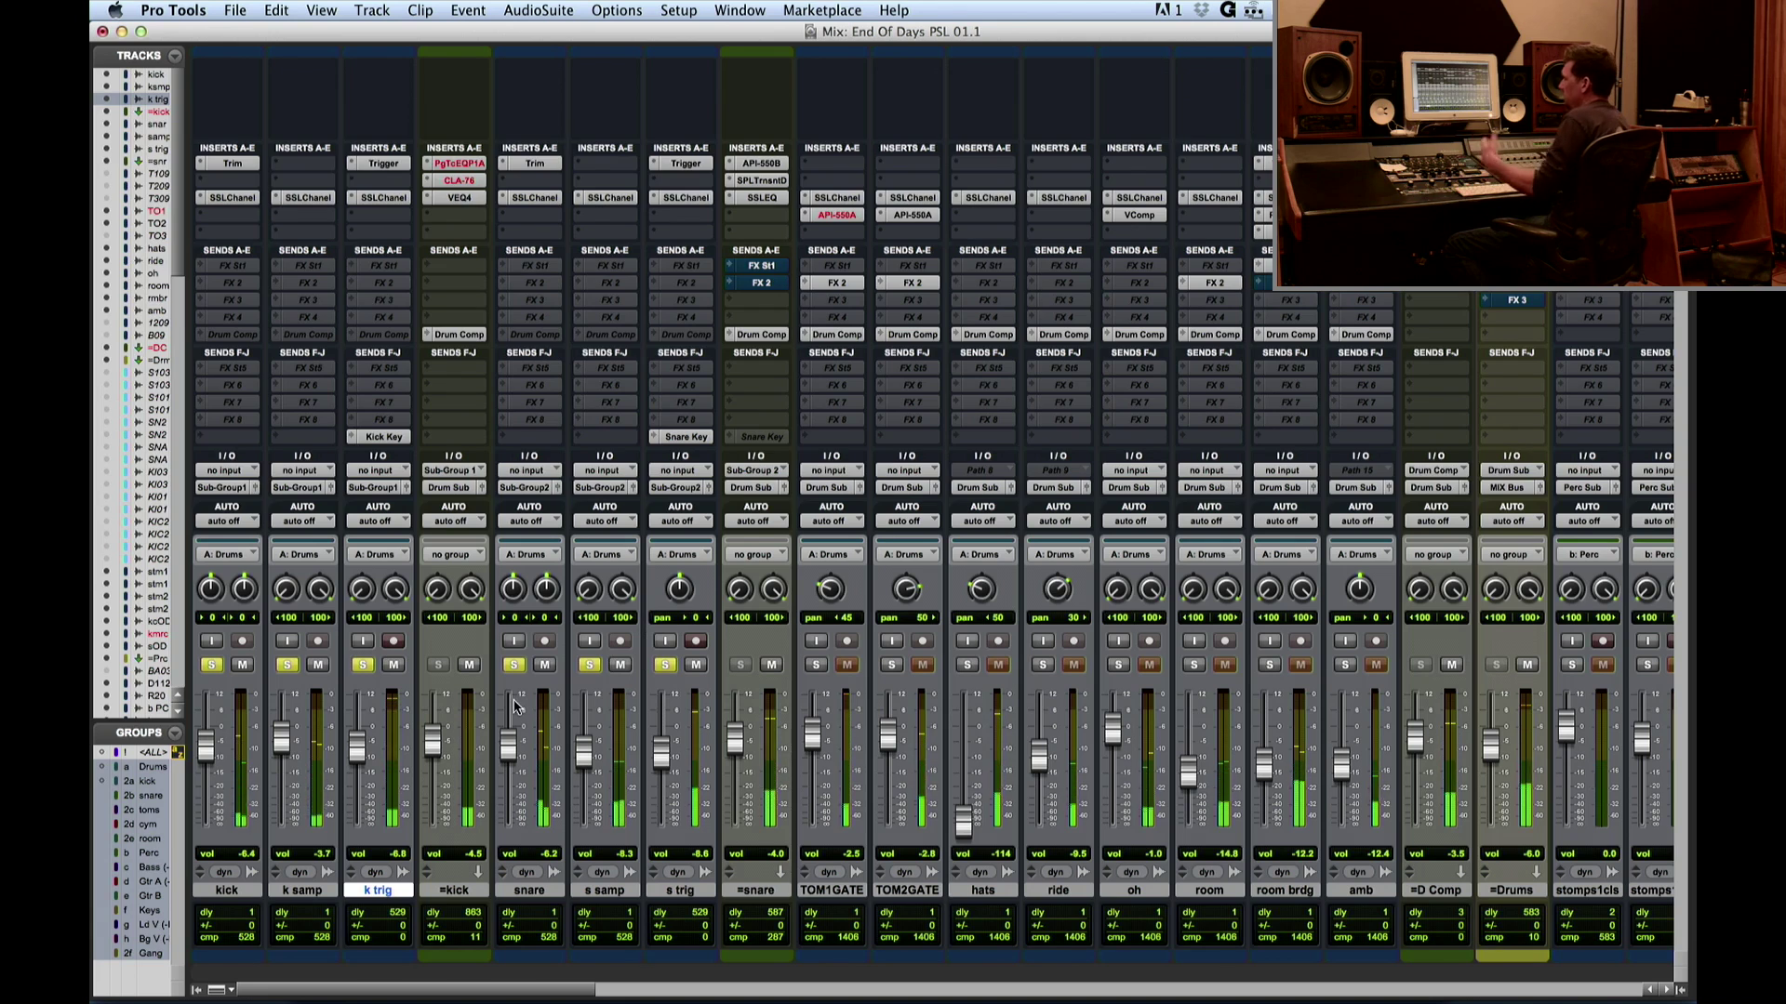The width and height of the screenshot is (1786, 1004).
Task: Click record-enable on the k trig track
Action: [393, 641]
